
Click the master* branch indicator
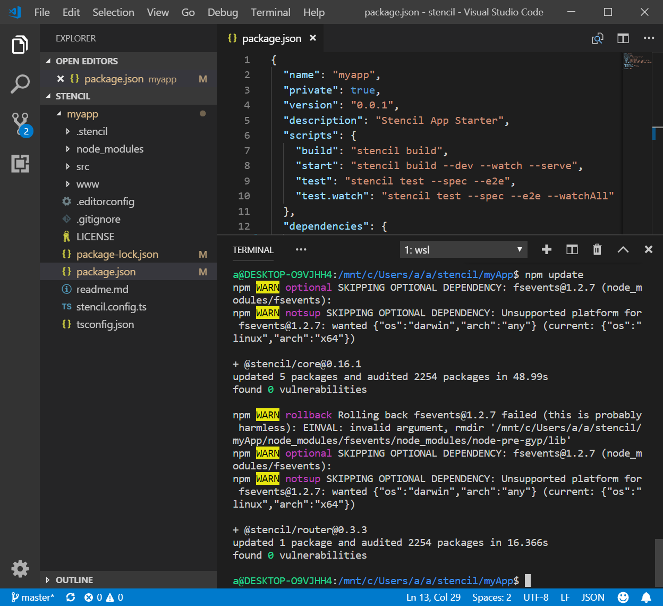pos(32,597)
